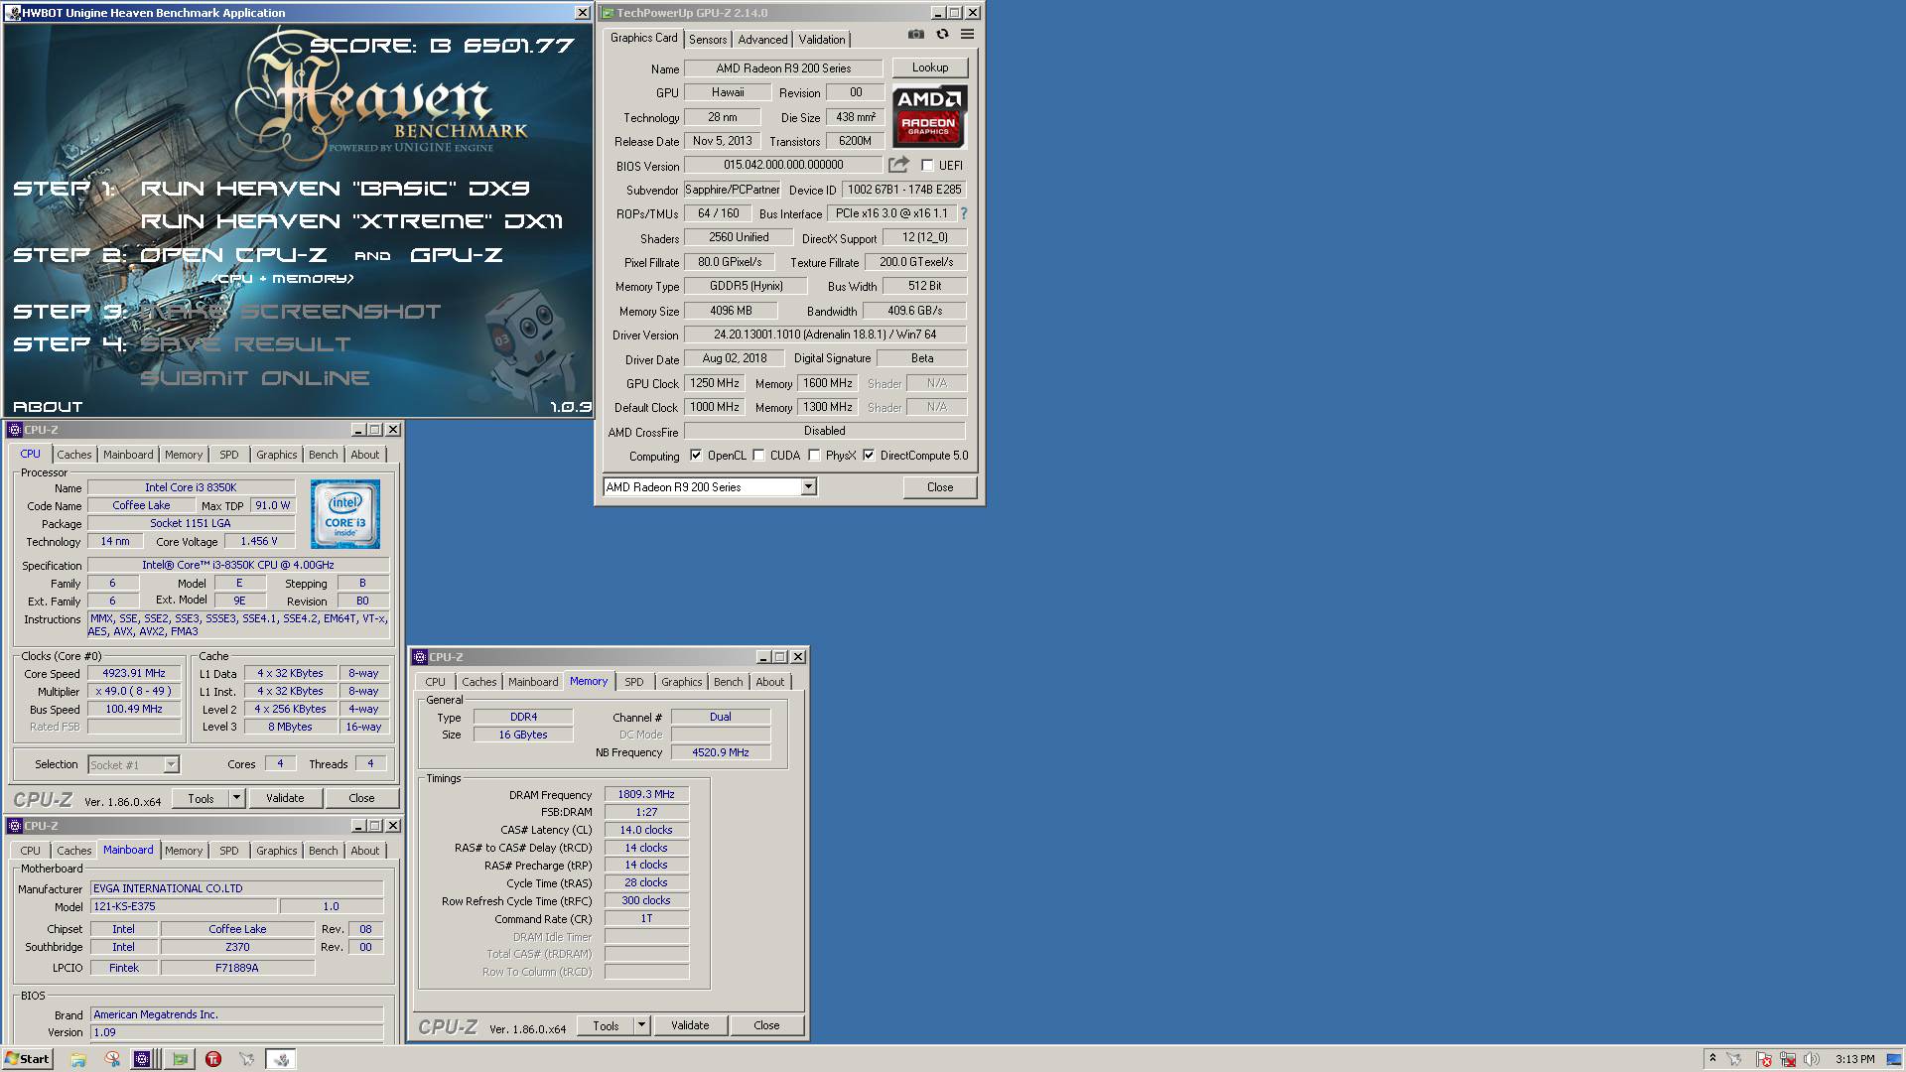Open Bench tab in top CPU-Z window
The height and width of the screenshot is (1072, 1906).
click(323, 455)
